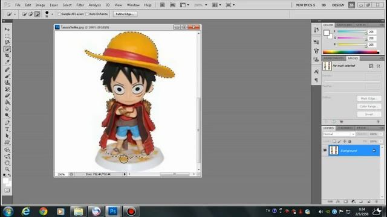Choose Subtract from Selection mode
The height and width of the screenshot is (217, 387).
(x=37, y=14)
